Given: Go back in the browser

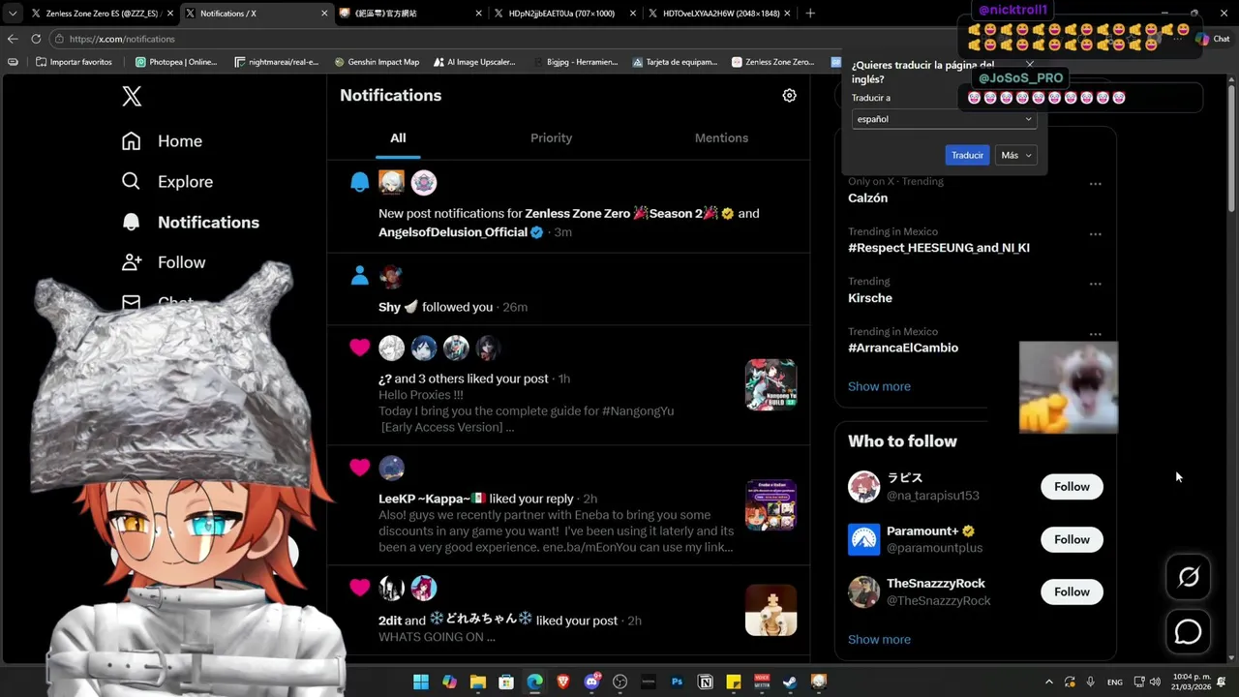Looking at the screenshot, I should pyautogui.click(x=13, y=39).
